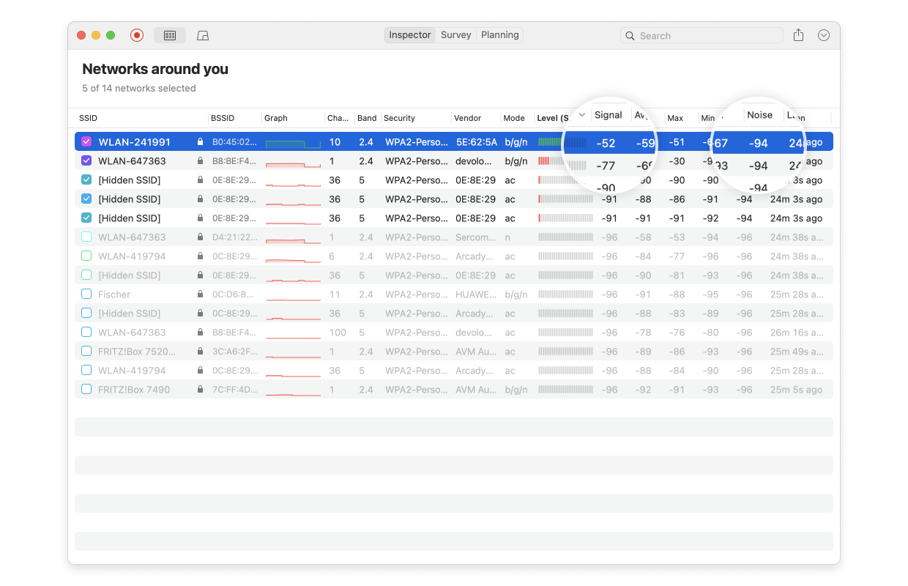Click level bar of WLAN-241991

pos(562,142)
